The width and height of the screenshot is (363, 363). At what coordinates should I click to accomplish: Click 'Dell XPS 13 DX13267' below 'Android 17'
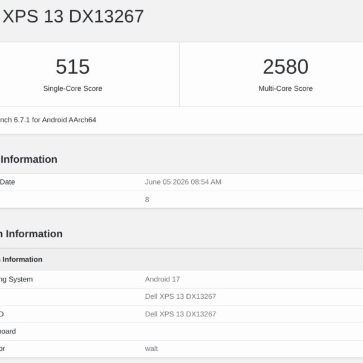click(180, 296)
